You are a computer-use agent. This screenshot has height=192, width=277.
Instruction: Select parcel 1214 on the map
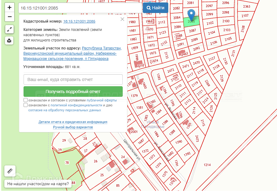207,165
